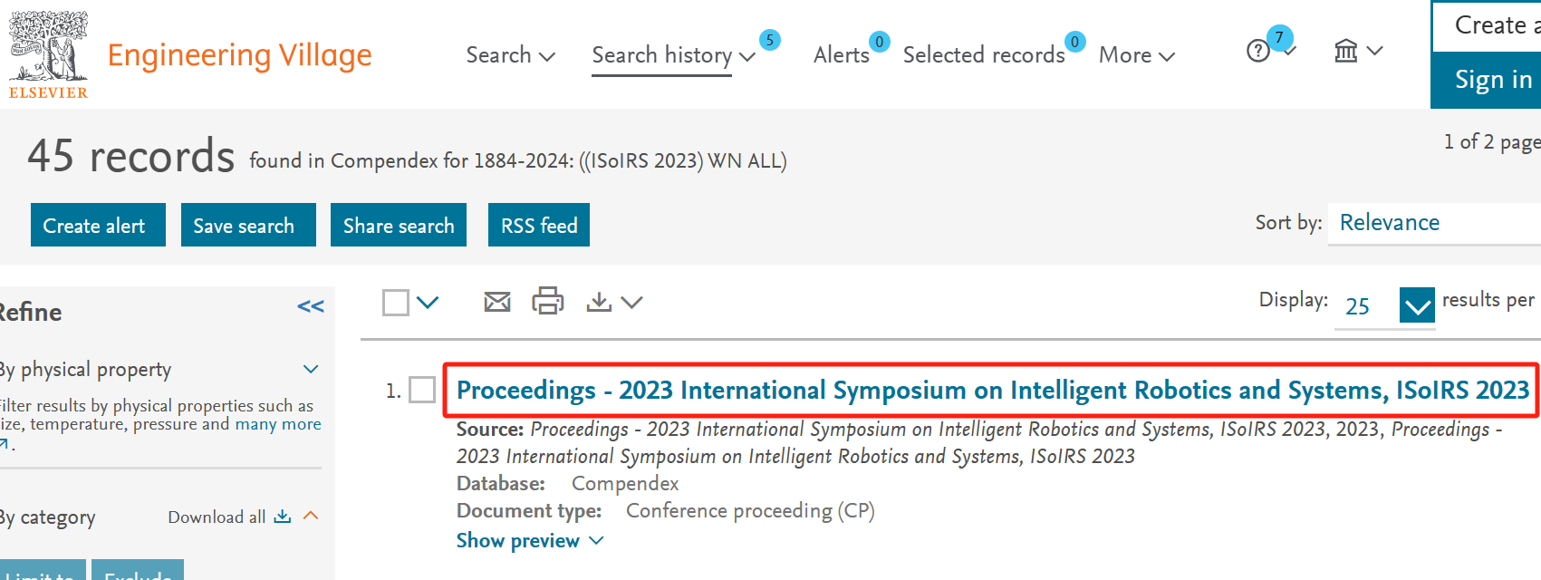
Task: Open the Search history menu
Action: tap(672, 55)
